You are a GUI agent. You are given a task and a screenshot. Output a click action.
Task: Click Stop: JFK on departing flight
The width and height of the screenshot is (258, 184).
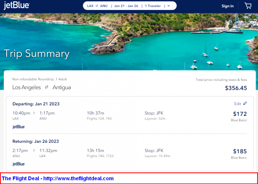[x=154, y=113]
